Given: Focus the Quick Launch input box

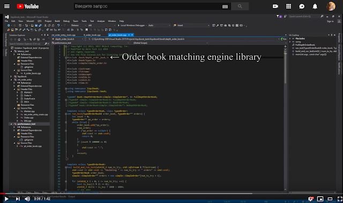Looking at the screenshot, I should 304,17.
